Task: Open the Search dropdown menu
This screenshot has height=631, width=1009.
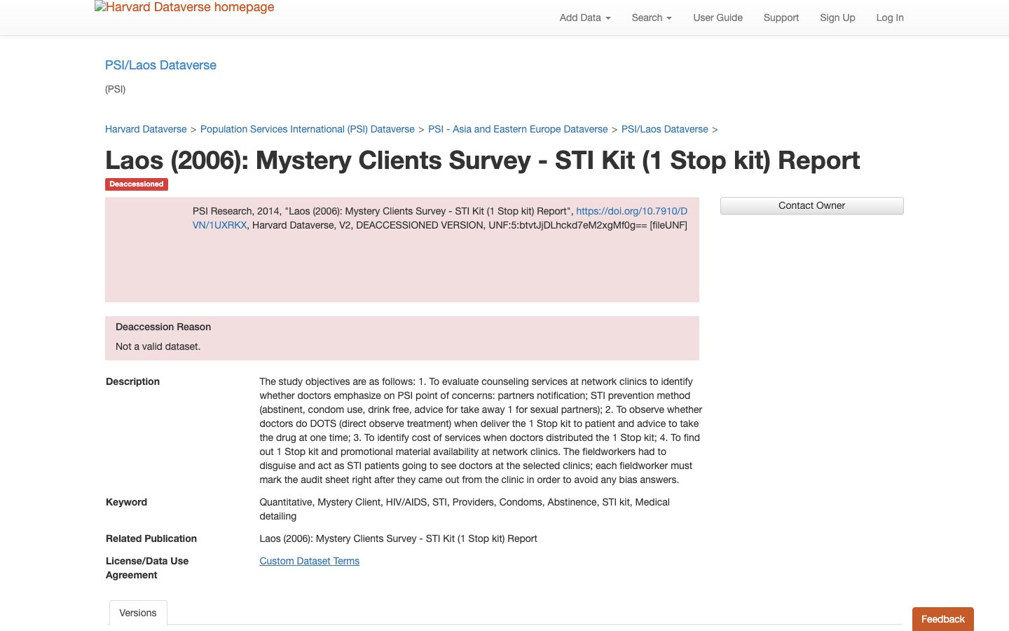Action: 652,18
